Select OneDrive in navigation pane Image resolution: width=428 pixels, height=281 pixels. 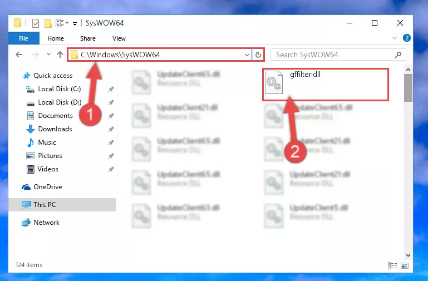pyautogui.click(x=47, y=187)
